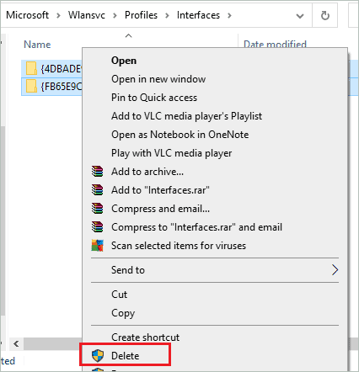Expand chevron after Microsoft breadcrumb
Image resolution: width=359 pixels, height=372 pixels.
click(58, 16)
